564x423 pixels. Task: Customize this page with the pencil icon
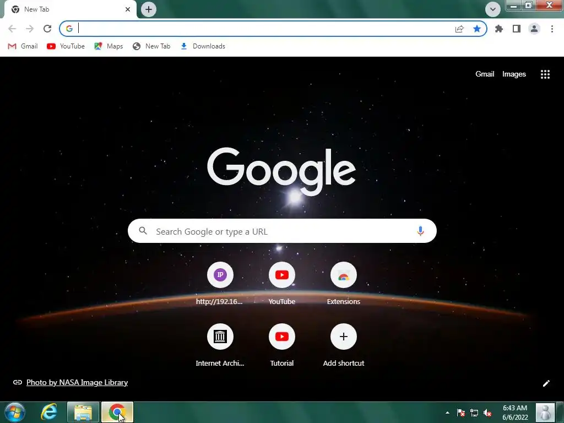tap(546, 383)
